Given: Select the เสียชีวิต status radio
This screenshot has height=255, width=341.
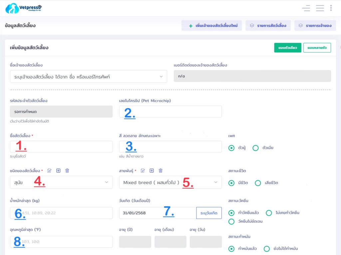Looking at the screenshot, I should click(258, 183).
